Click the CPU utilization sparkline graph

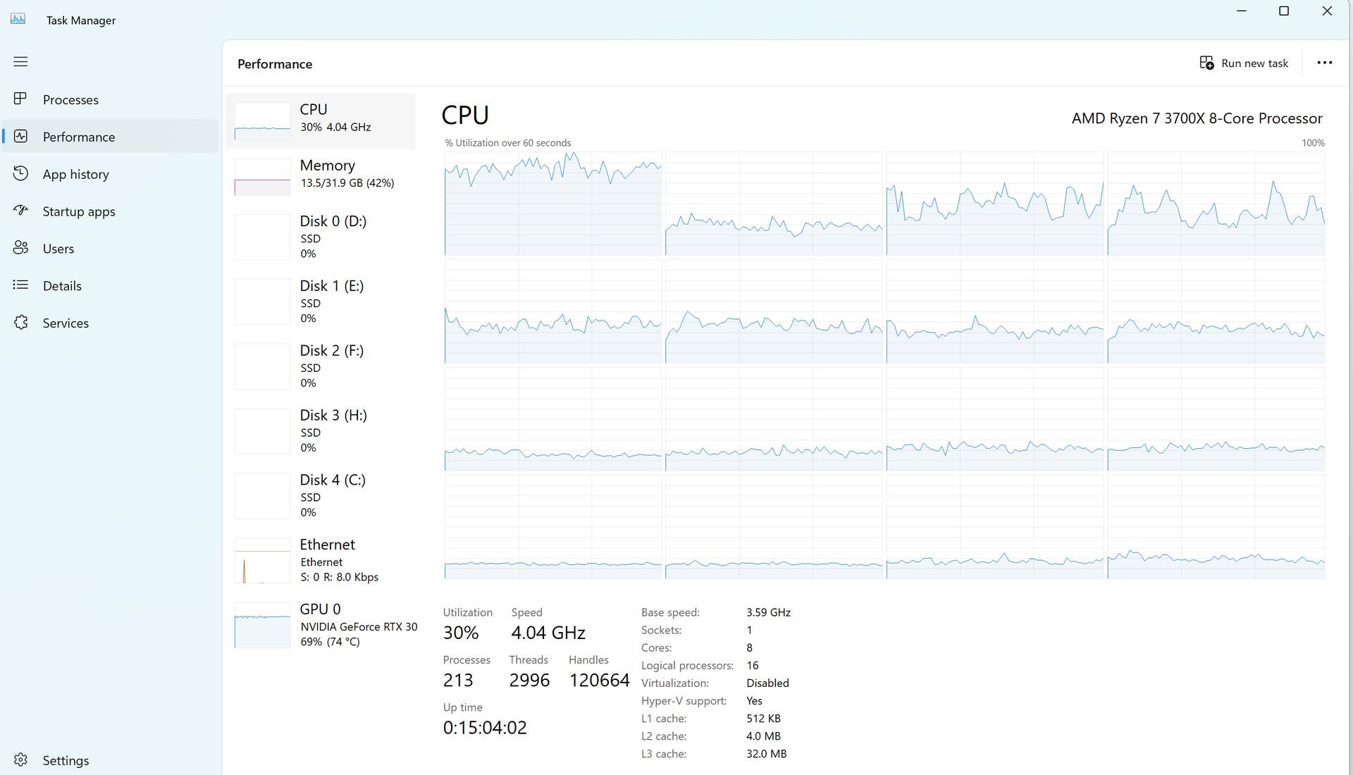(261, 120)
